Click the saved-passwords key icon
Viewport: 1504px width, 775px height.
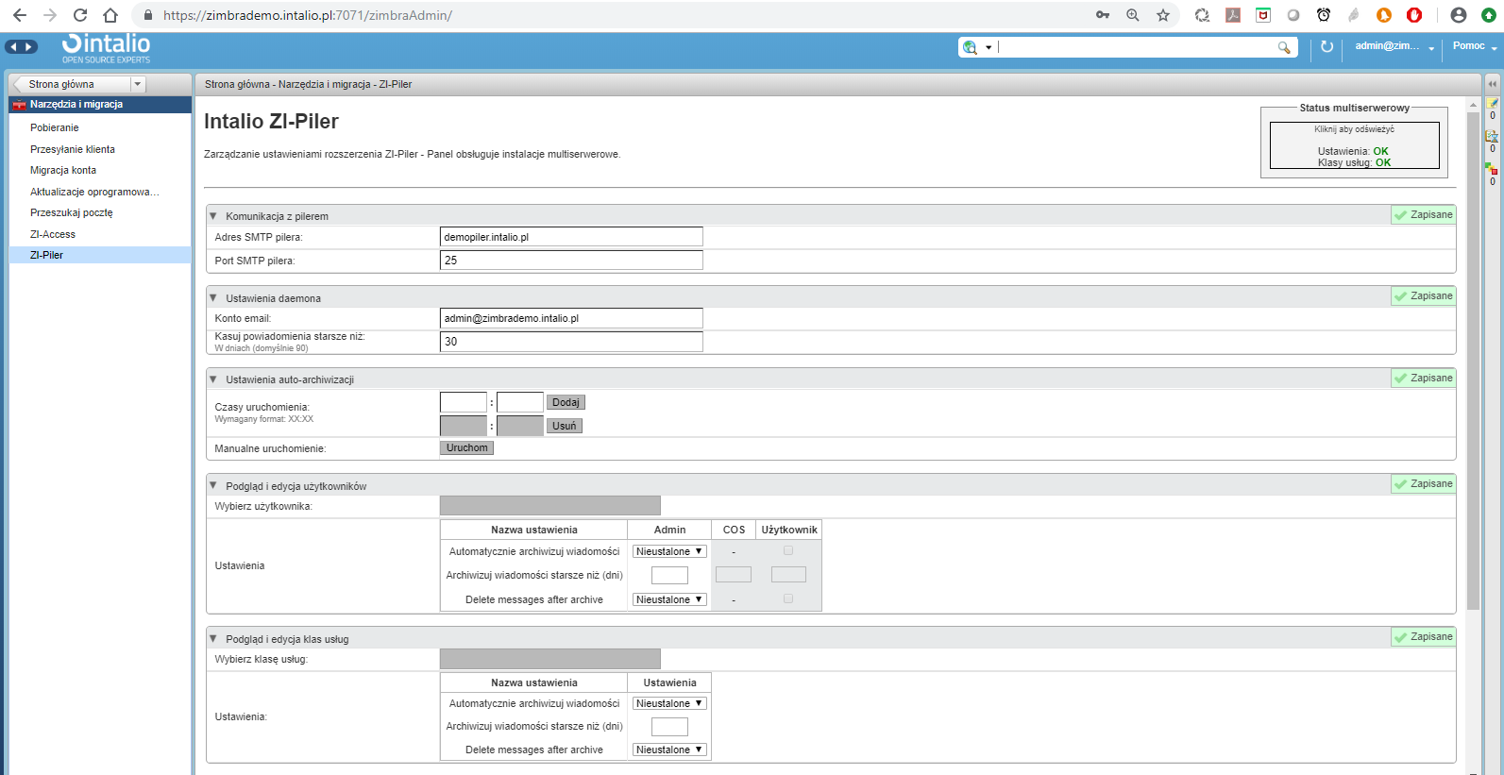click(1103, 15)
